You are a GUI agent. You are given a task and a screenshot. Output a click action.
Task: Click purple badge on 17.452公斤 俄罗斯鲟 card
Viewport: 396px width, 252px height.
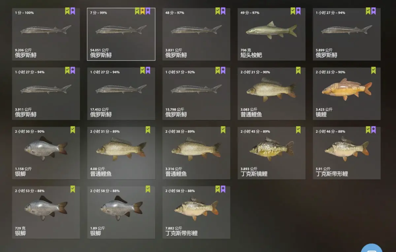[148, 71]
